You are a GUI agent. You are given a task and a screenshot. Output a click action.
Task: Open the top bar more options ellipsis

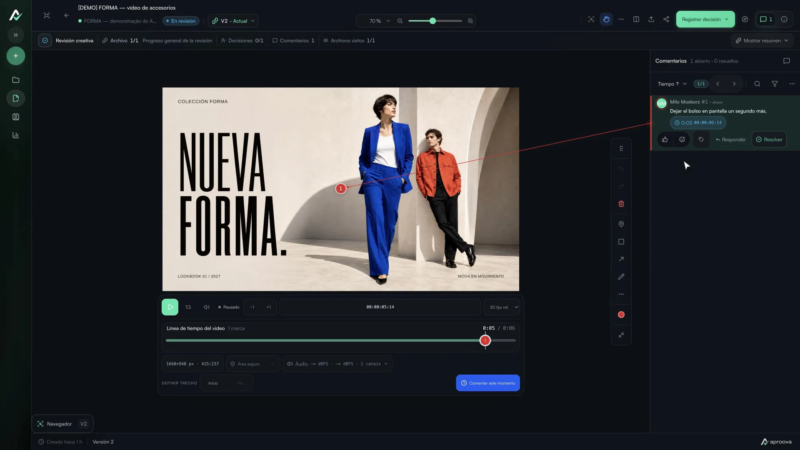coord(621,19)
